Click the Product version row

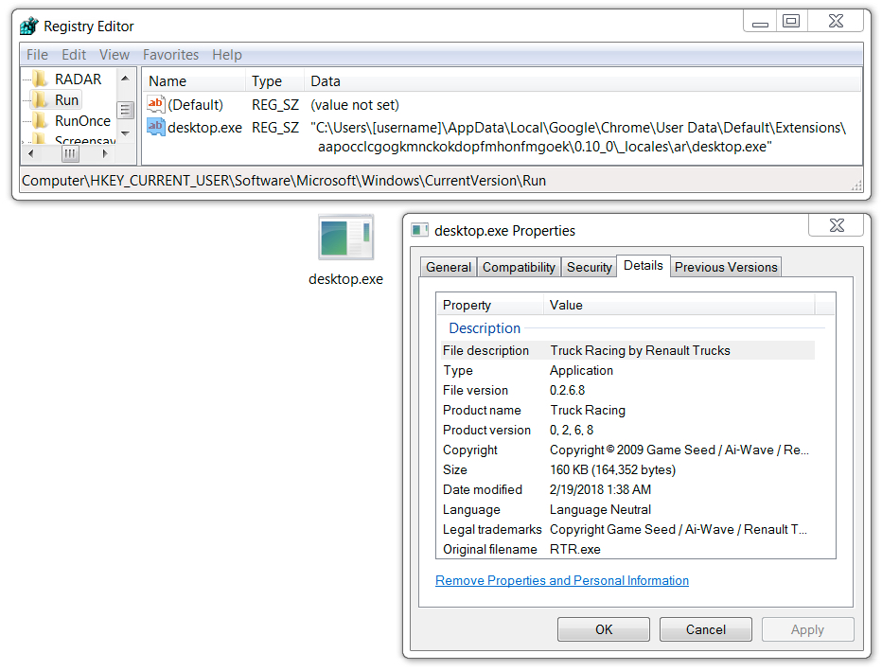pos(626,431)
